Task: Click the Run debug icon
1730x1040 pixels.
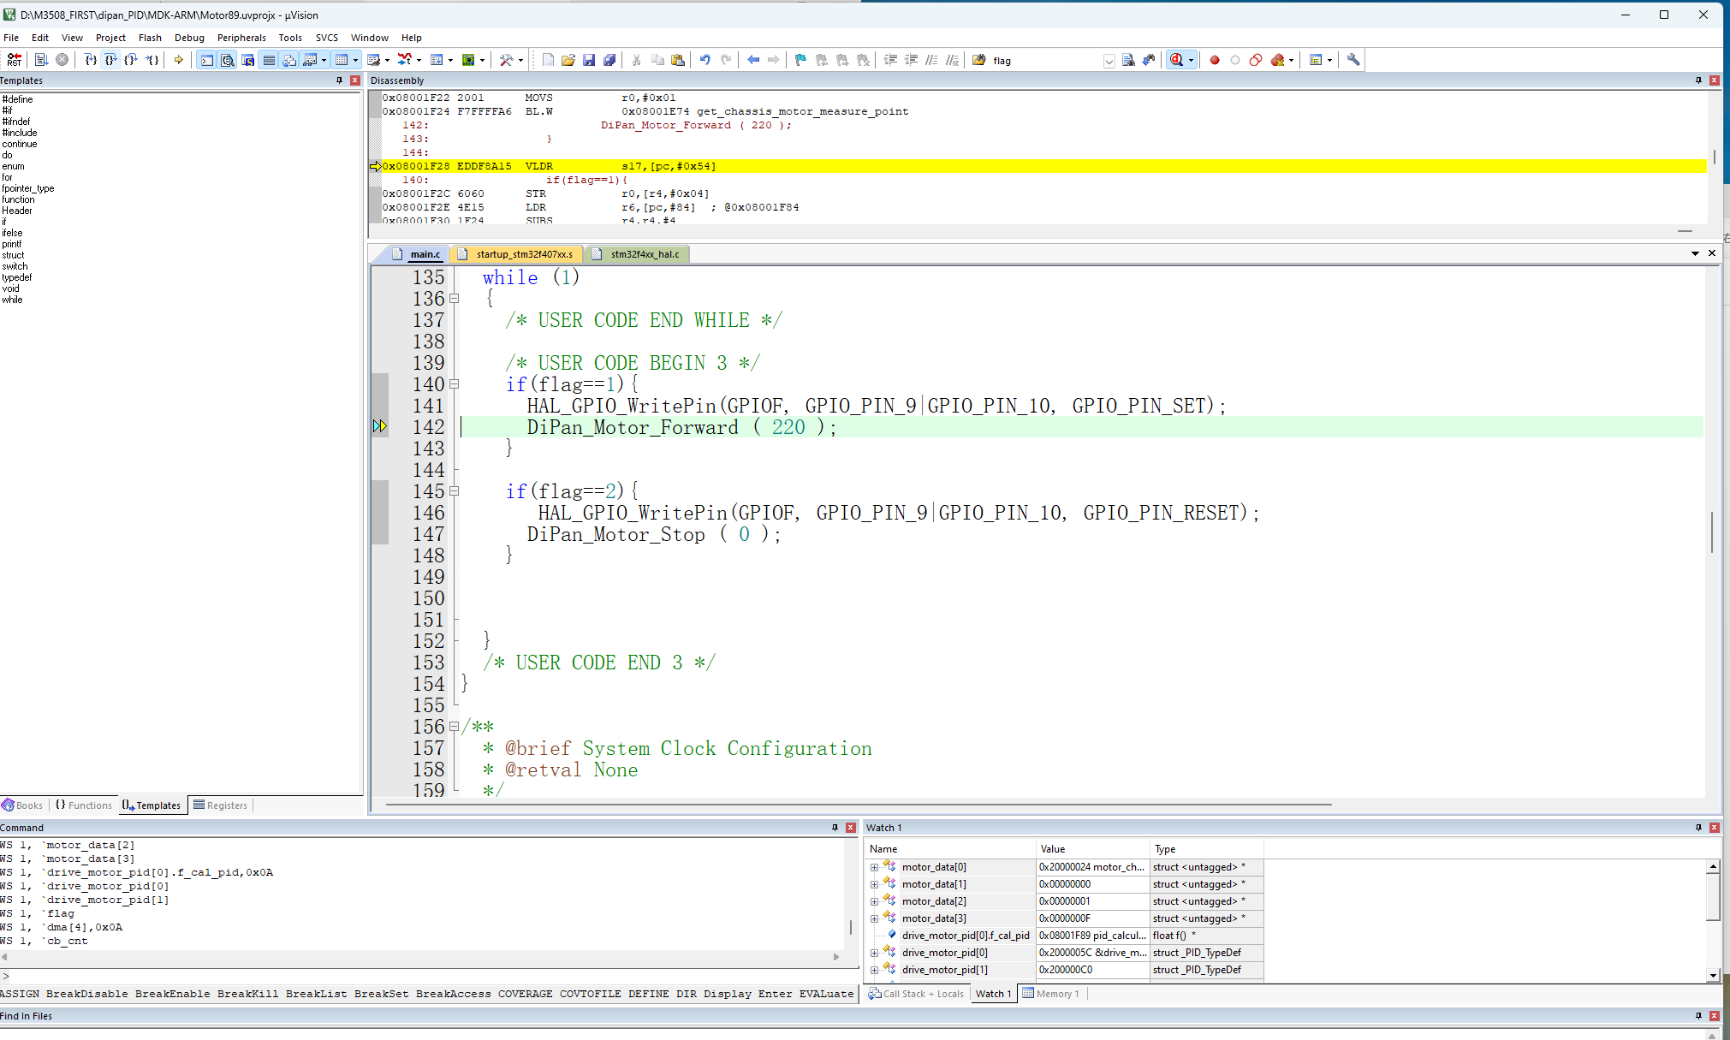Action: tap(41, 60)
